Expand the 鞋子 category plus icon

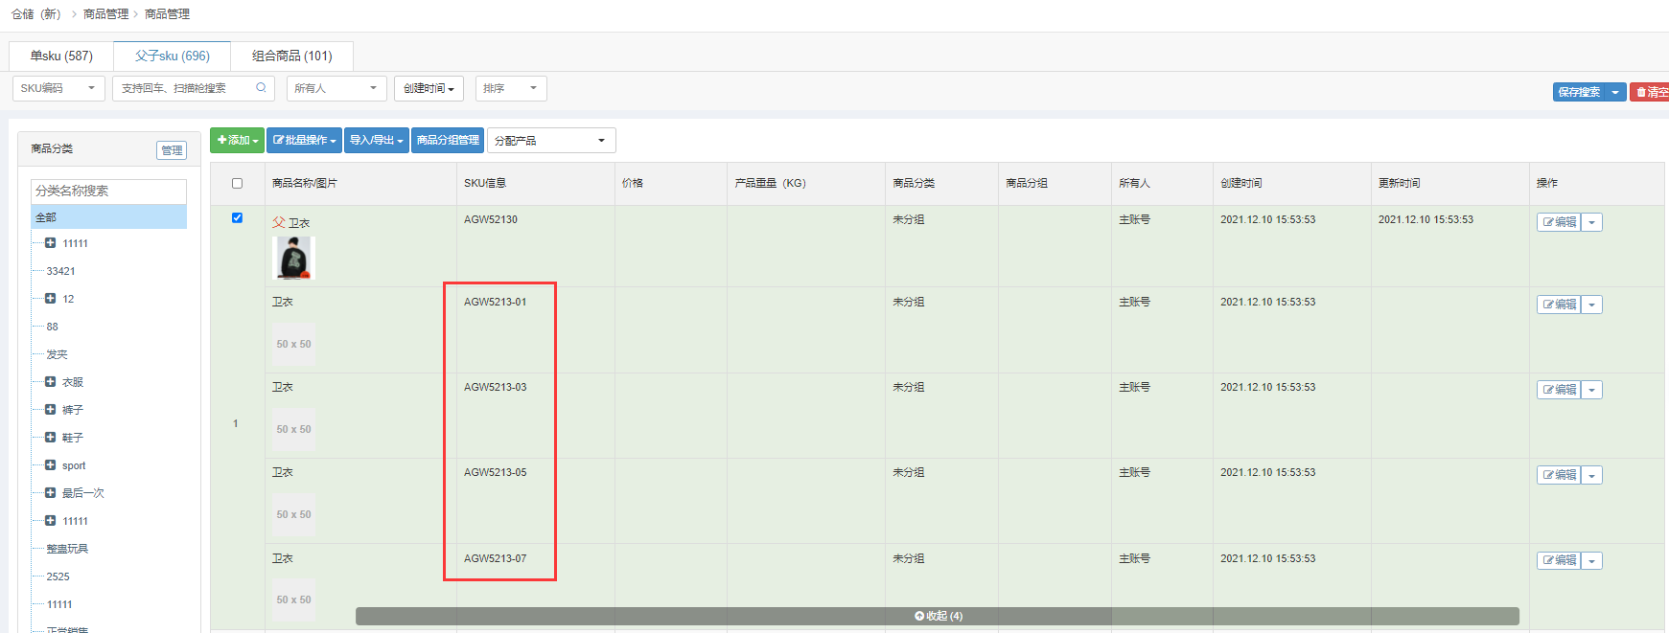tap(51, 438)
